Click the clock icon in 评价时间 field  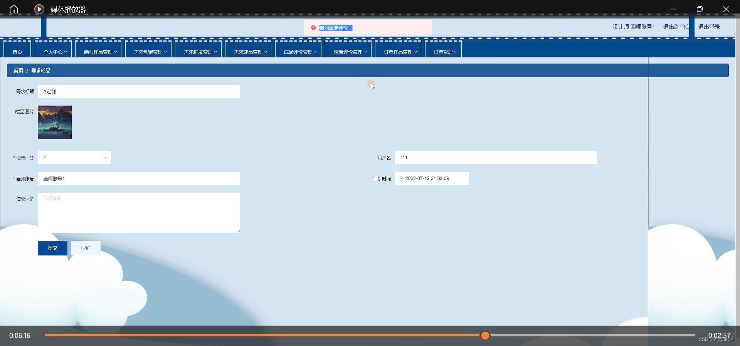point(401,178)
